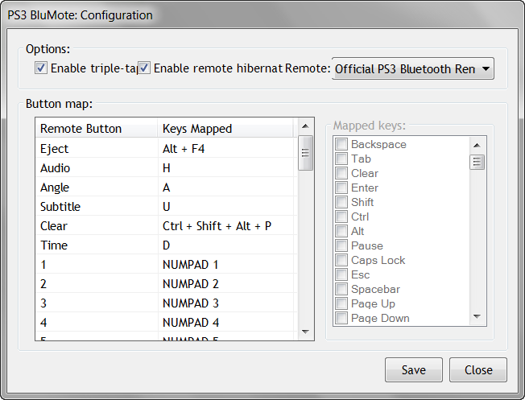
Task: Check the Page Up mapped key
Action: click(x=341, y=303)
